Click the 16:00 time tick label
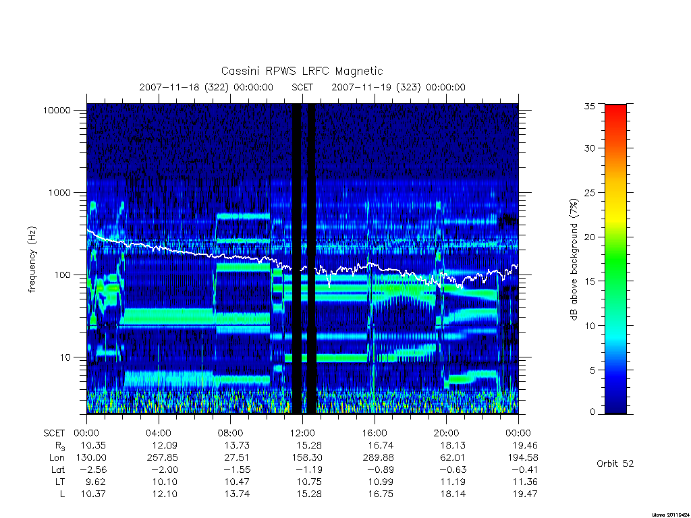 point(375,433)
